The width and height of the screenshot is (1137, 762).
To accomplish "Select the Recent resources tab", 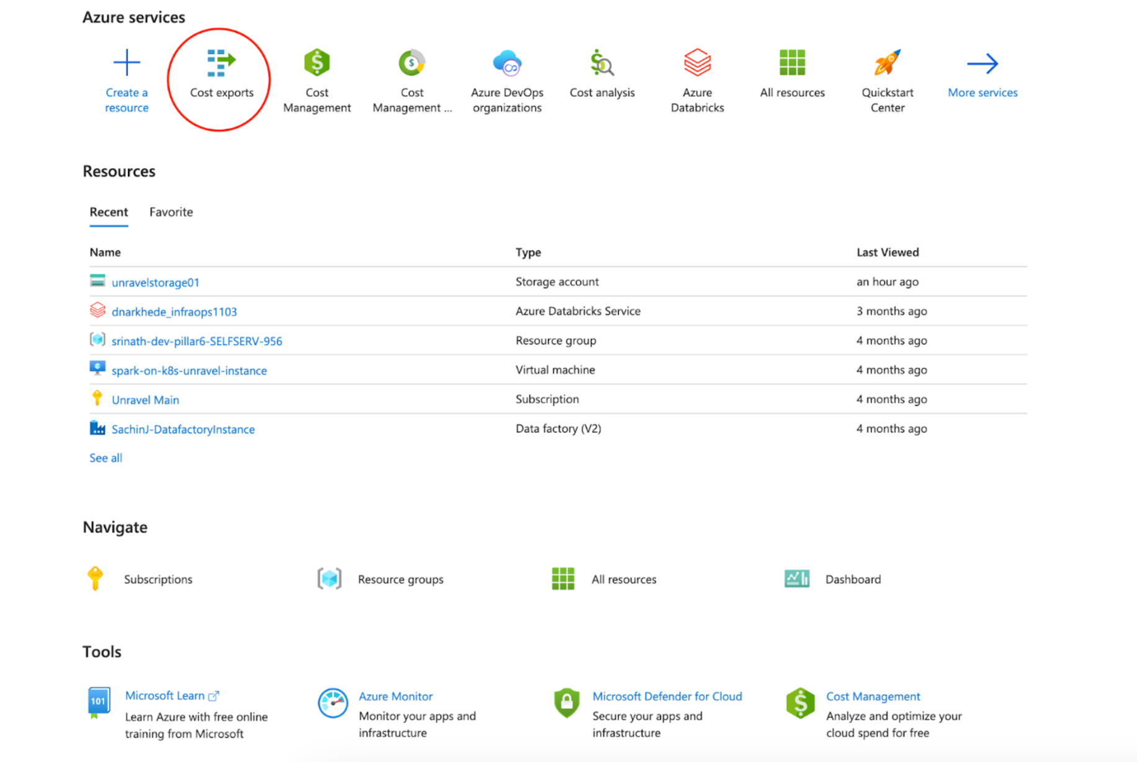I will coord(109,212).
